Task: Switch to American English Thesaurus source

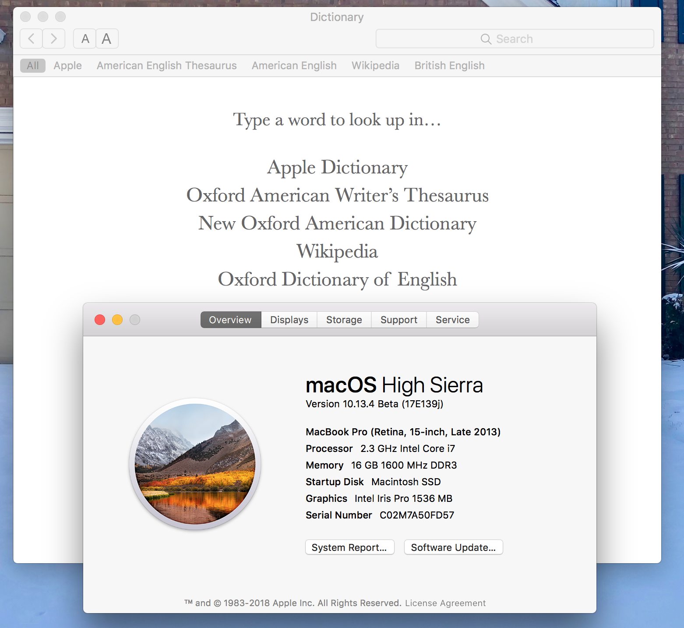Action: tap(167, 66)
